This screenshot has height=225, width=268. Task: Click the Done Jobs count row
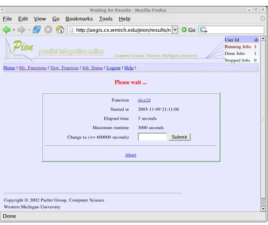[242, 53]
